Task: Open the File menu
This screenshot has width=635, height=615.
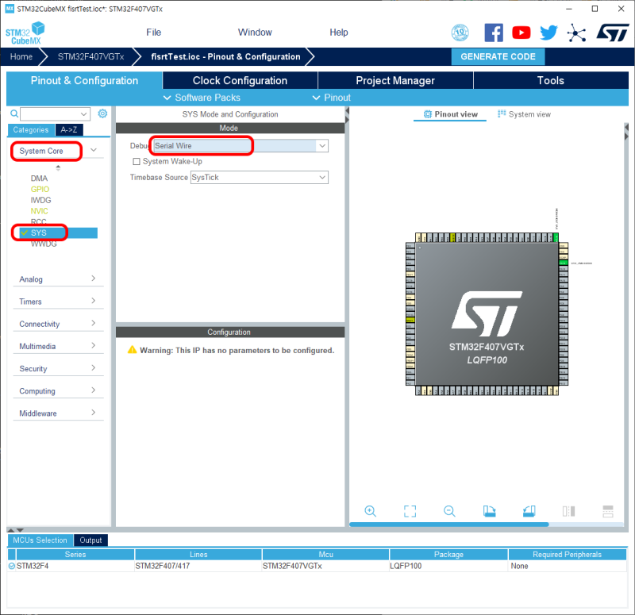Action: [153, 33]
